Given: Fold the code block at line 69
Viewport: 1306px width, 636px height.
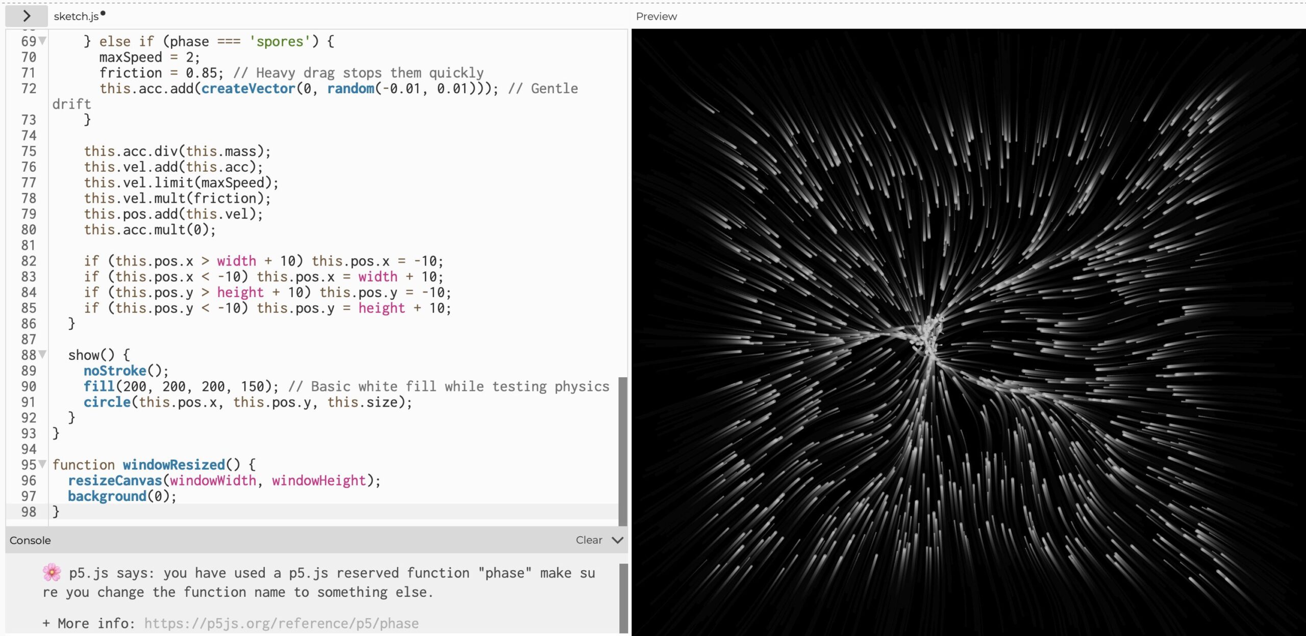Looking at the screenshot, I should click(43, 41).
